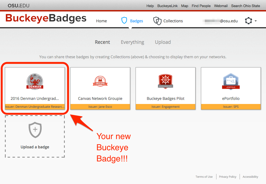266x184 pixels.
Task: Click the Issuer: SPS bar
Action: click(x=231, y=107)
